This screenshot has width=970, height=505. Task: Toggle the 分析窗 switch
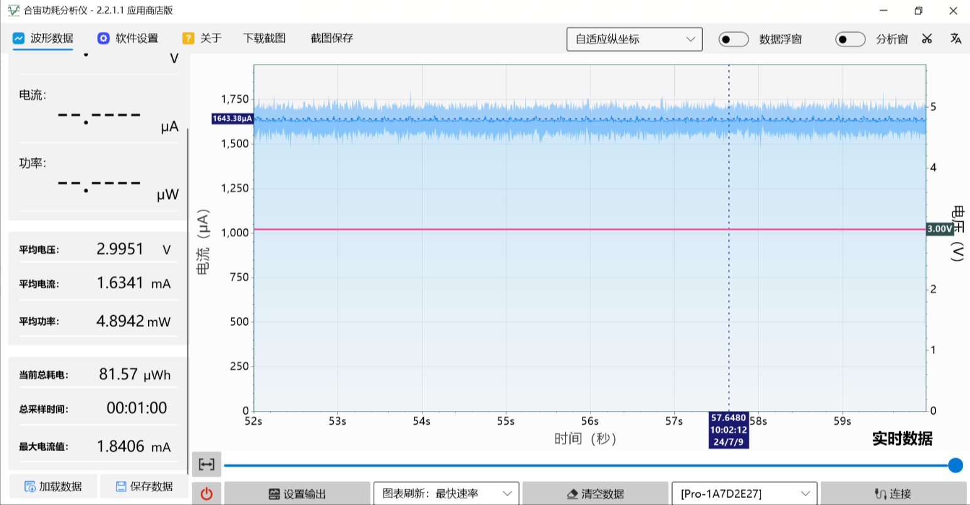[x=850, y=39]
